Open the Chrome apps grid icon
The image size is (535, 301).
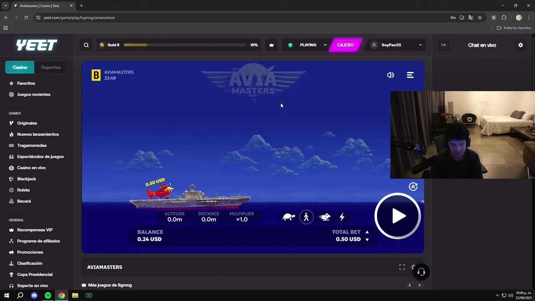5,28
